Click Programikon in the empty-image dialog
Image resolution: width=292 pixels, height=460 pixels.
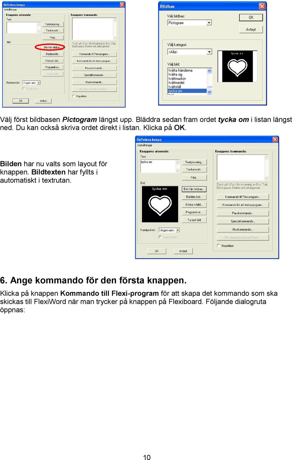(x=53, y=67)
